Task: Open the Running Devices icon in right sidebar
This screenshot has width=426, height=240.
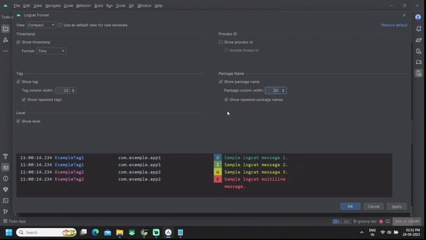Action: tap(419, 62)
